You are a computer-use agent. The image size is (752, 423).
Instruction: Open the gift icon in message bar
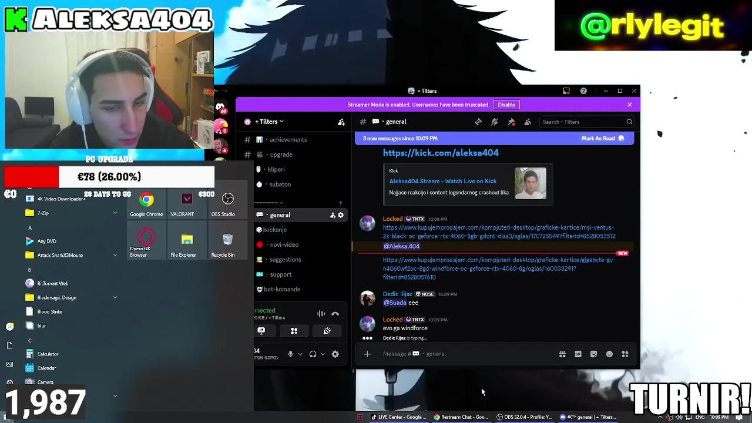562,354
